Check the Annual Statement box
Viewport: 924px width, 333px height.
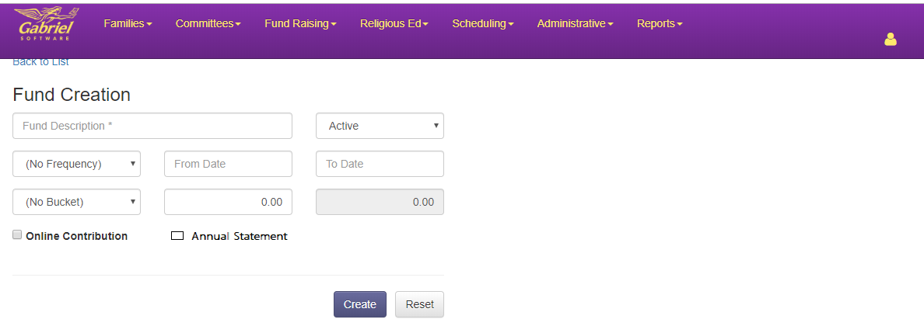pyautogui.click(x=177, y=236)
